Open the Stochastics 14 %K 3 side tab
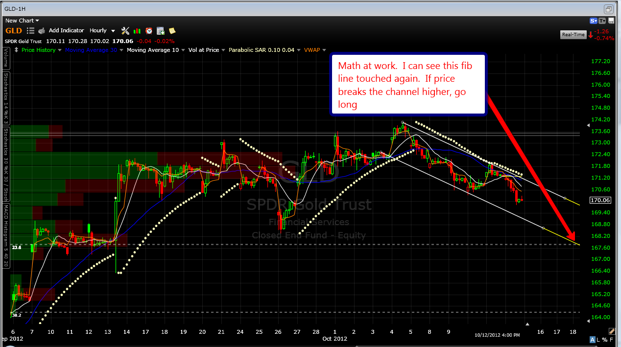The height and width of the screenshot is (347, 621). pos(6,99)
